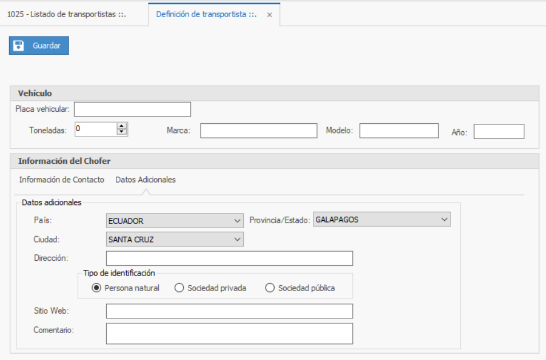Select the Datos Adicionales tab
Screen dimensions: 546x360
(x=146, y=180)
